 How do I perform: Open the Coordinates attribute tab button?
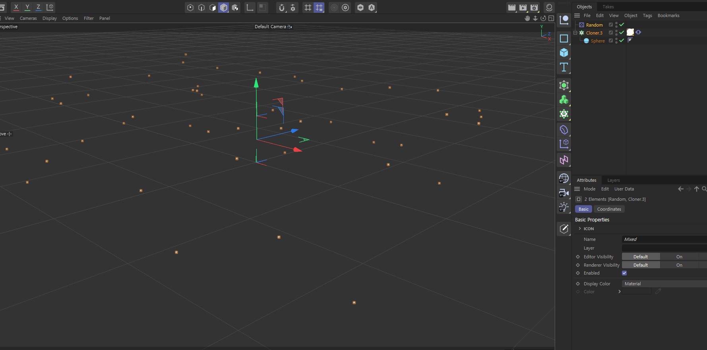click(x=609, y=209)
